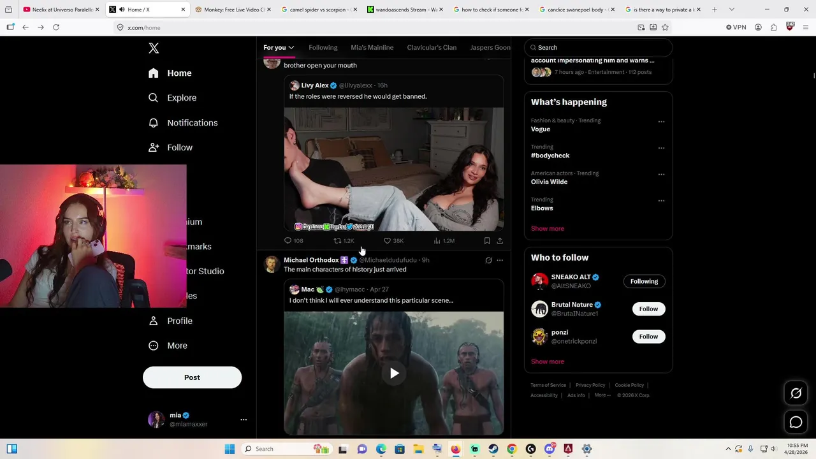Switch to Clavicular's Clan tab
Image resolution: width=816 pixels, height=459 pixels.
click(x=432, y=48)
